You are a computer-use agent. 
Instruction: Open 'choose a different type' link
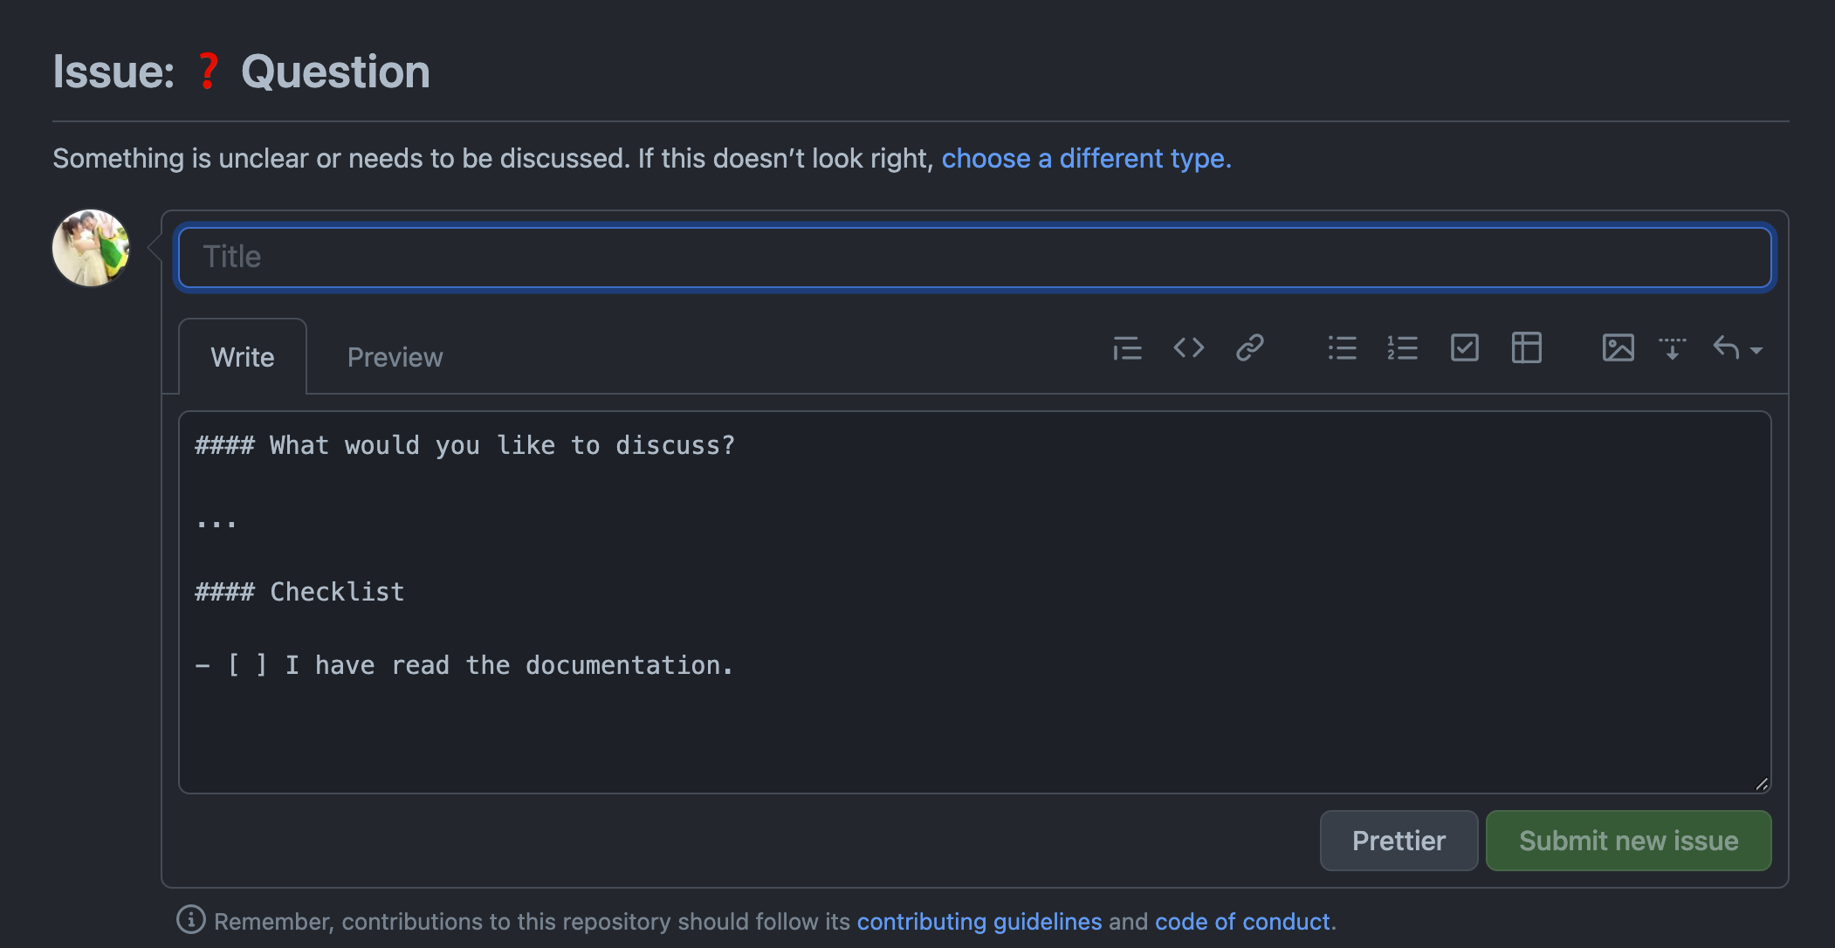pyautogui.click(x=1086, y=159)
